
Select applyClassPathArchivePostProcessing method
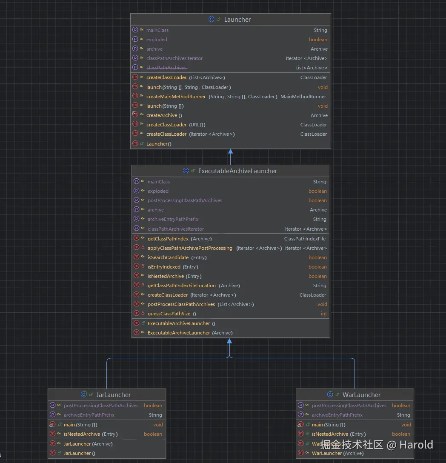pyautogui.click(x=190, y=248)
